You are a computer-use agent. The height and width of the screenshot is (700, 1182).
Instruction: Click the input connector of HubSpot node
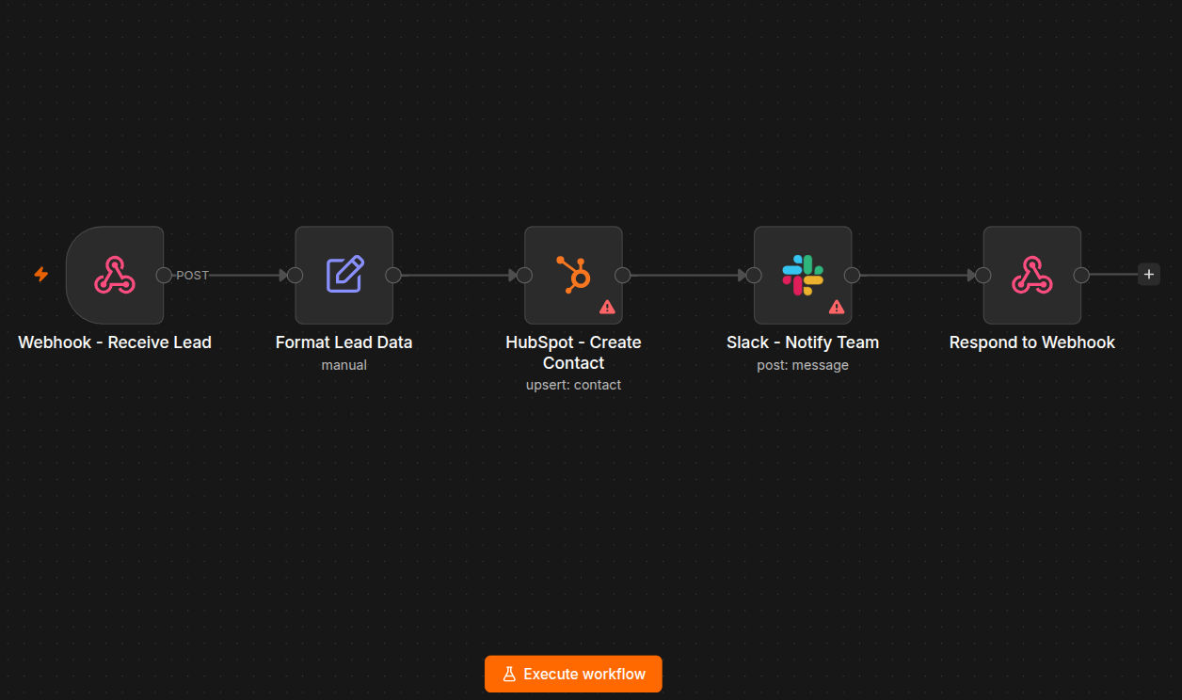(524, 275)
